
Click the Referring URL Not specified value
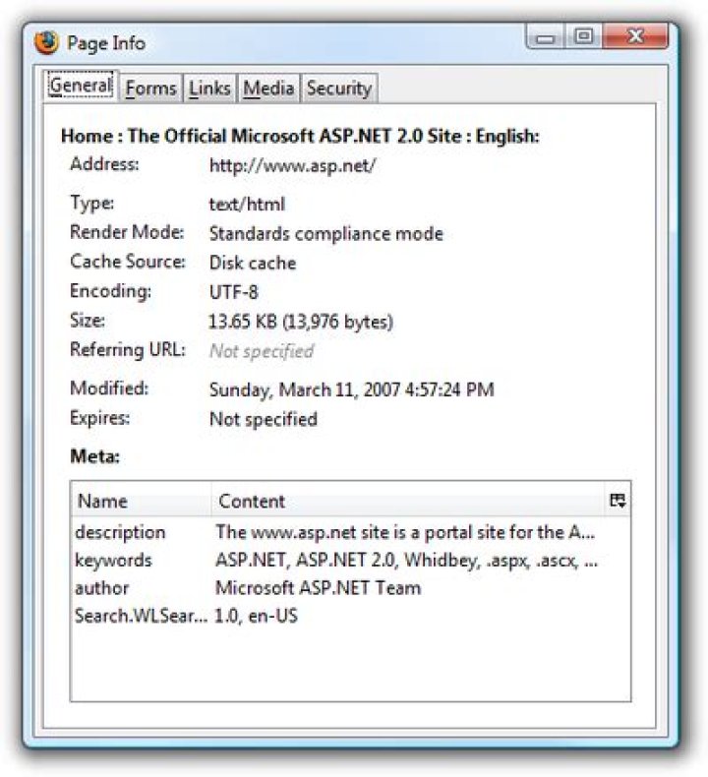point(262,351)
